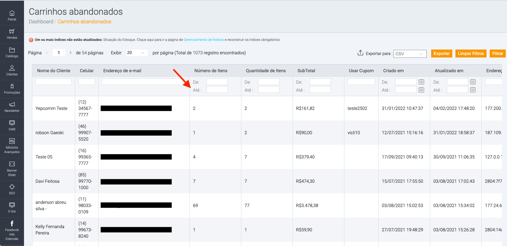Select Kelly Fernanda Pereira customer name

coord(50,230)
